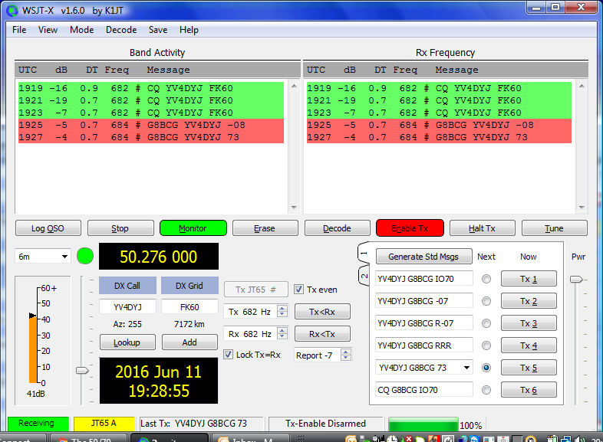Click the Pwr slider handle

coord(576,279)
